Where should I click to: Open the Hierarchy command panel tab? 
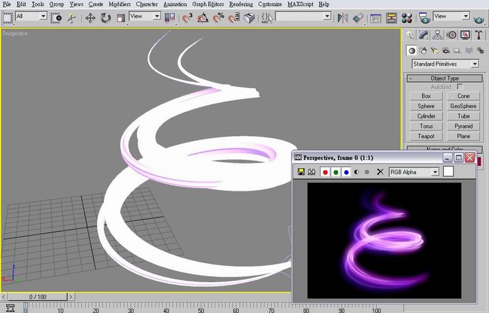[438, 35]
